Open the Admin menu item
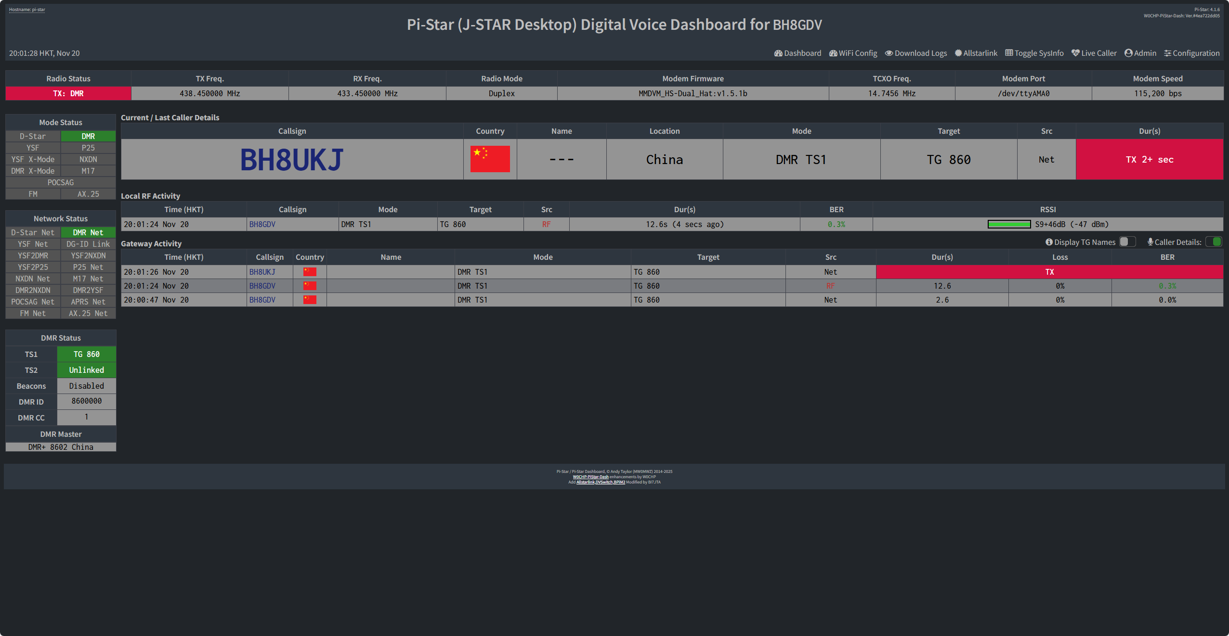1229x636 pixels. pos(1145,53)
